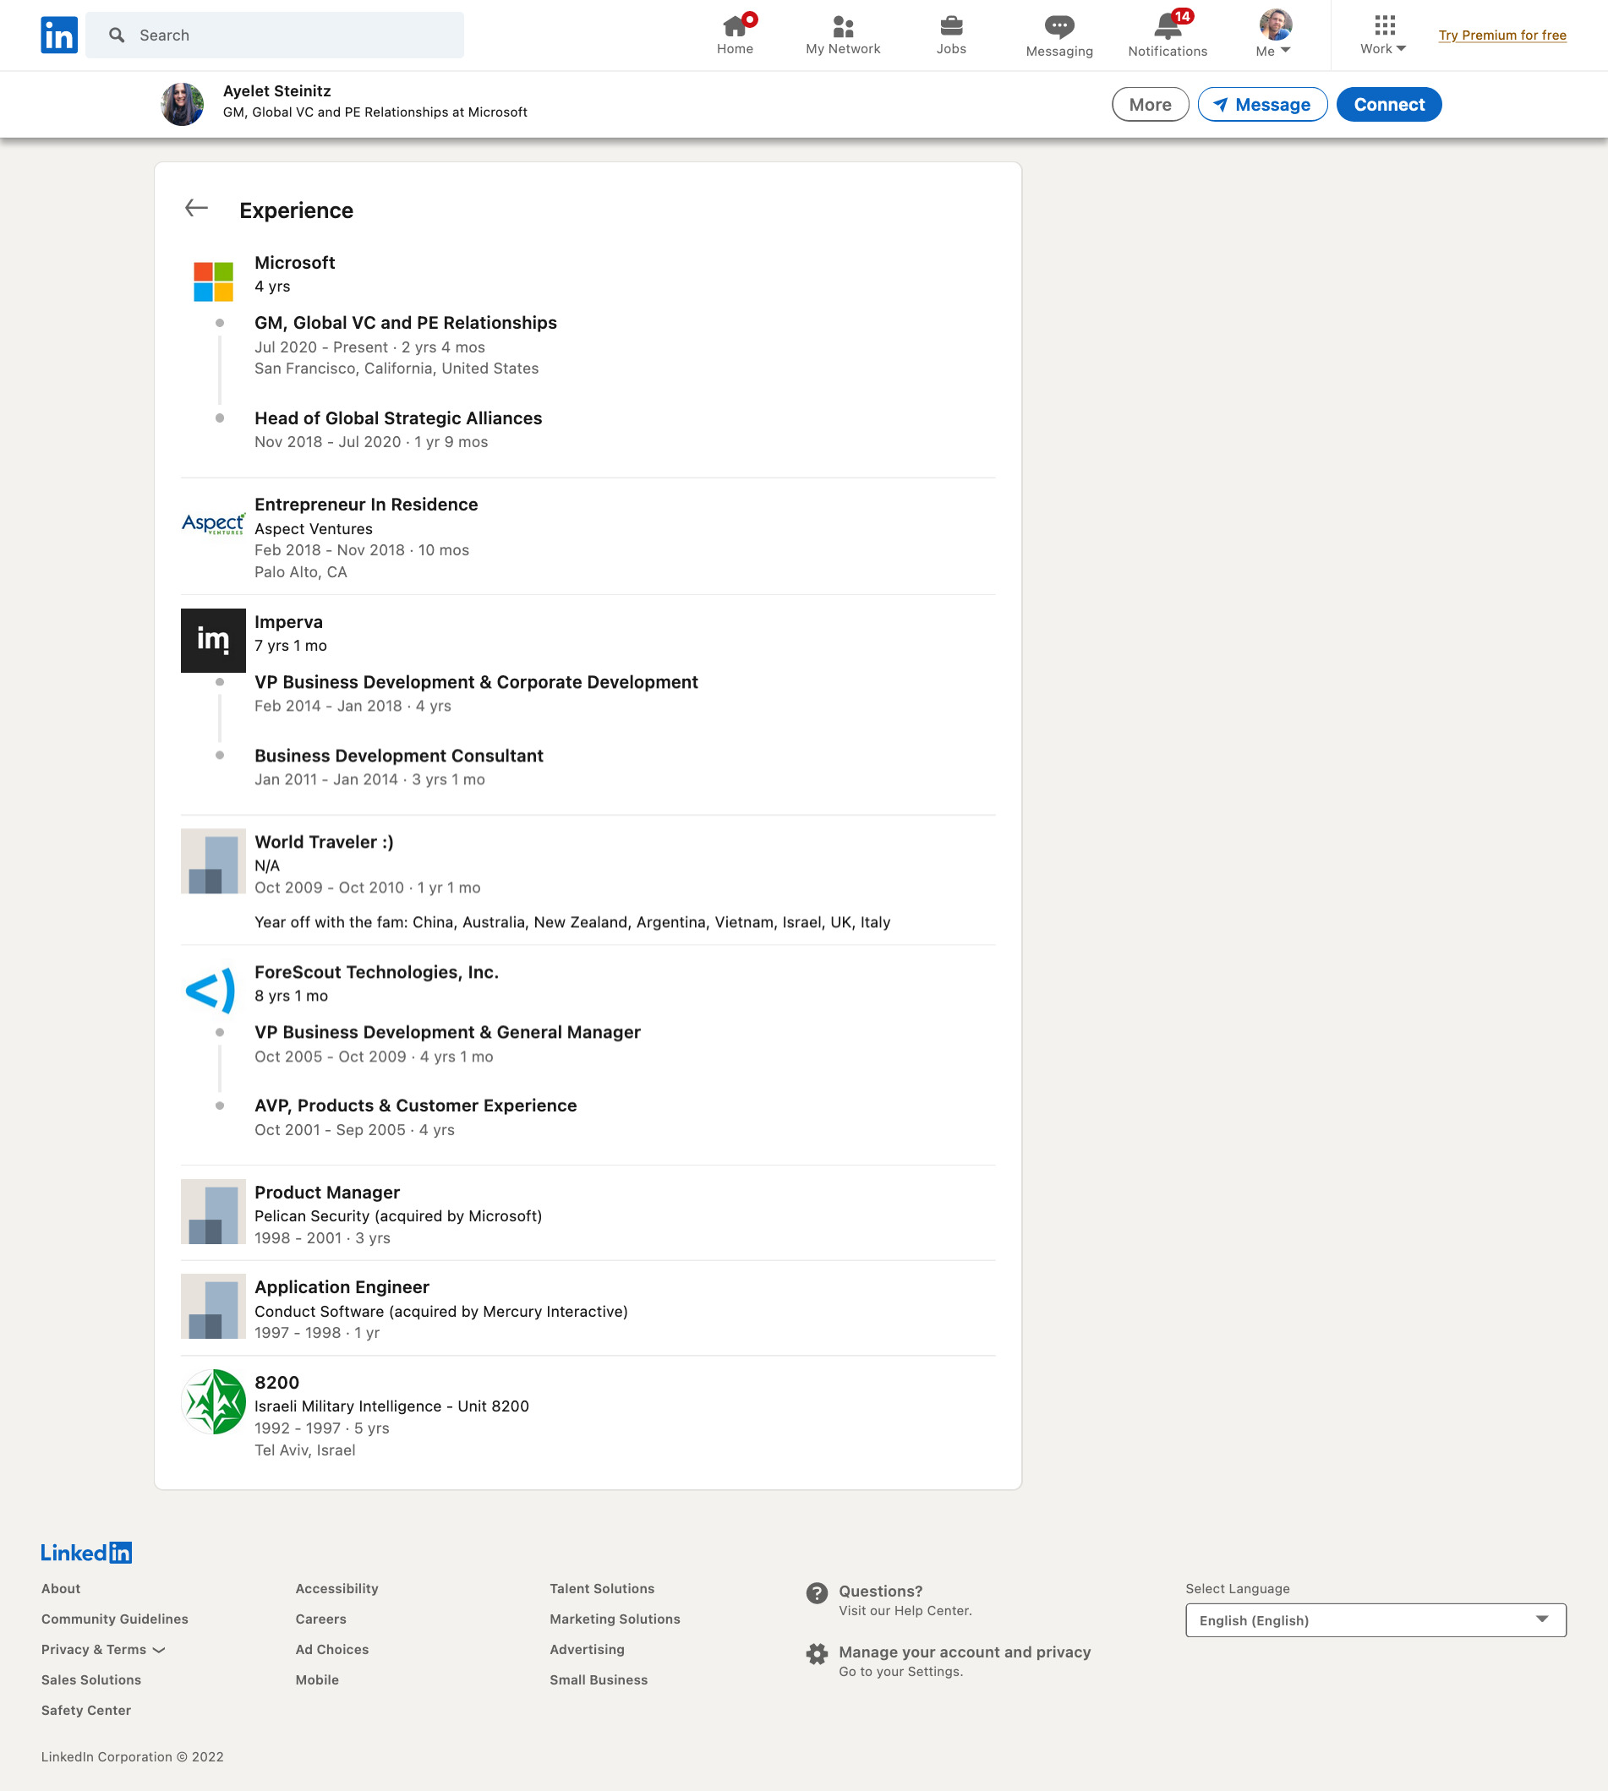Screen dimensions: 1608x1791
Task: Click Ayelet Steinitz profile photo
Action: coord(182,104)
